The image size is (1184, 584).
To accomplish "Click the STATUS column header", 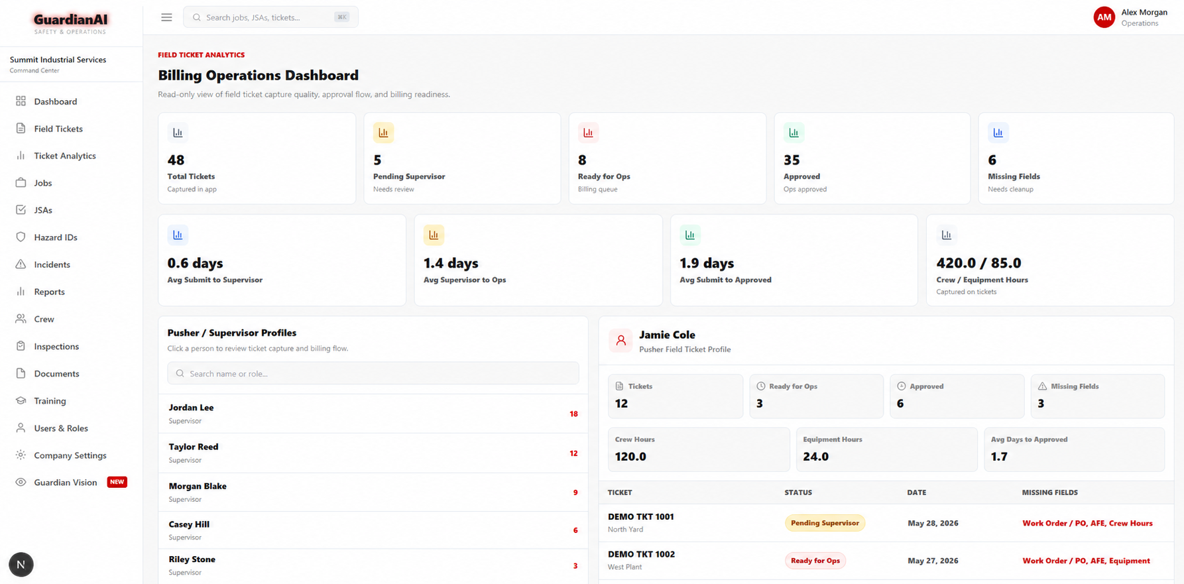I will click(798, 493).
